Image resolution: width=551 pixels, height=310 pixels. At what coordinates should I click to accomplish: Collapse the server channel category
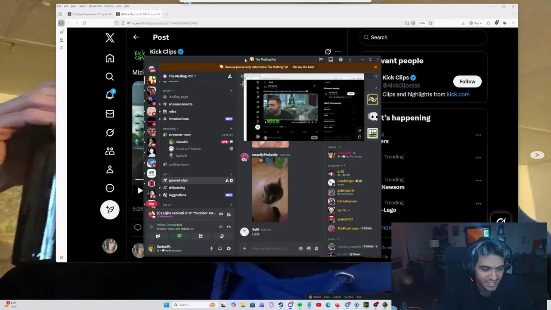click(x=168, y=90)
